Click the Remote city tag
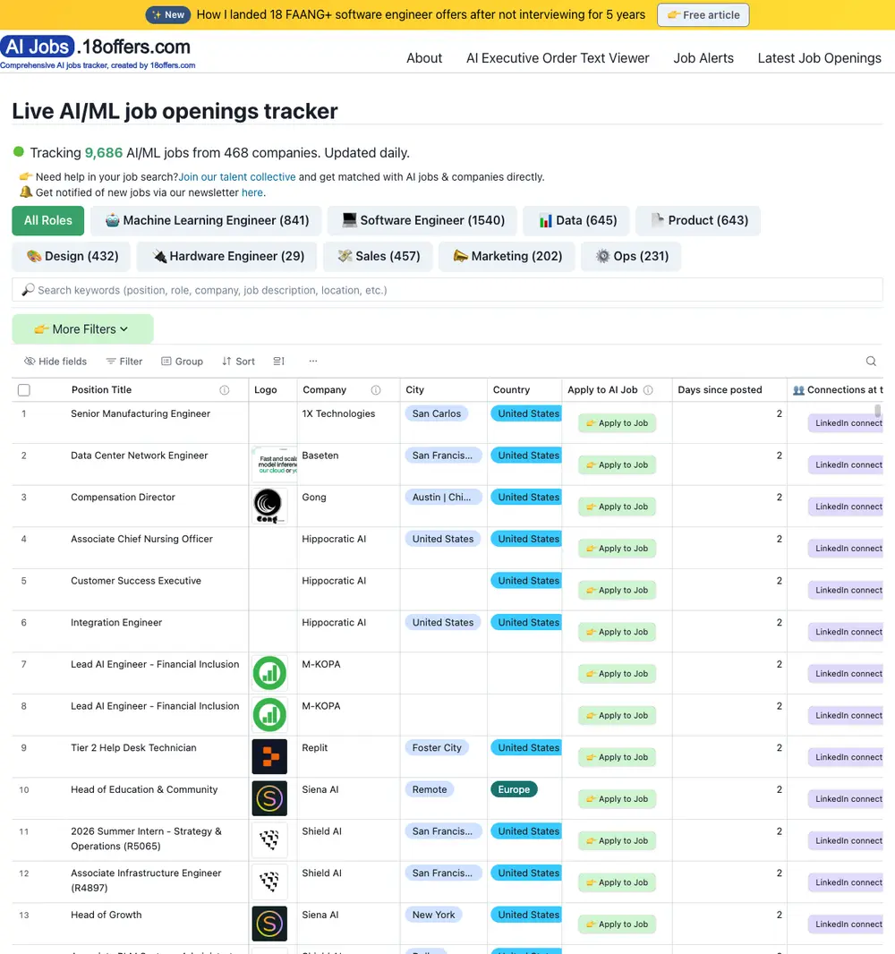 click(429, 789)
